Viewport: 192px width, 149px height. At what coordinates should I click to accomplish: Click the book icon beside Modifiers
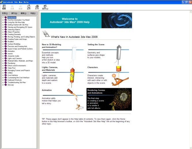(x=6, y=42)
